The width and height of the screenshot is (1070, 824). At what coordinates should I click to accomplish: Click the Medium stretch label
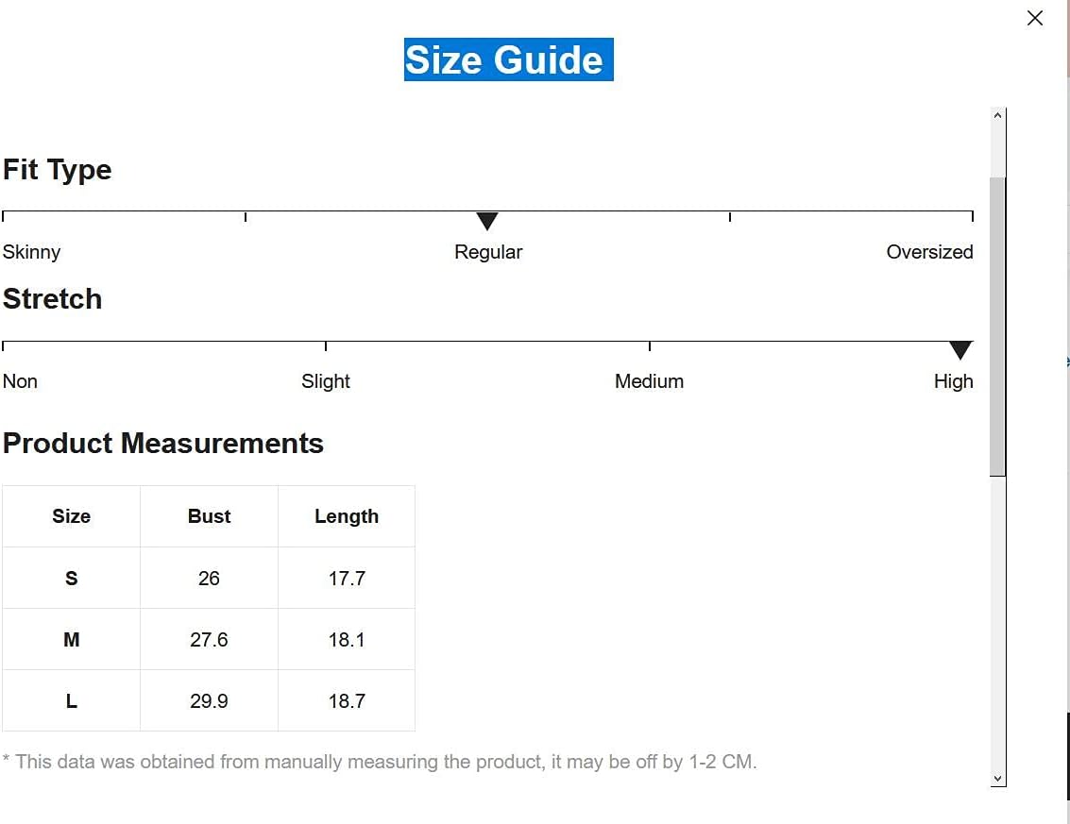pos(649,381)
